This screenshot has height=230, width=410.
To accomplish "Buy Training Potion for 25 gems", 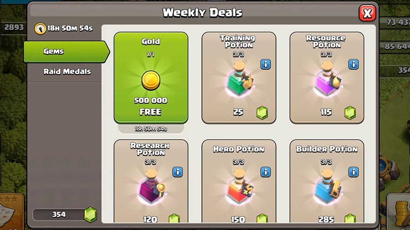I will [x=251, y=112].
